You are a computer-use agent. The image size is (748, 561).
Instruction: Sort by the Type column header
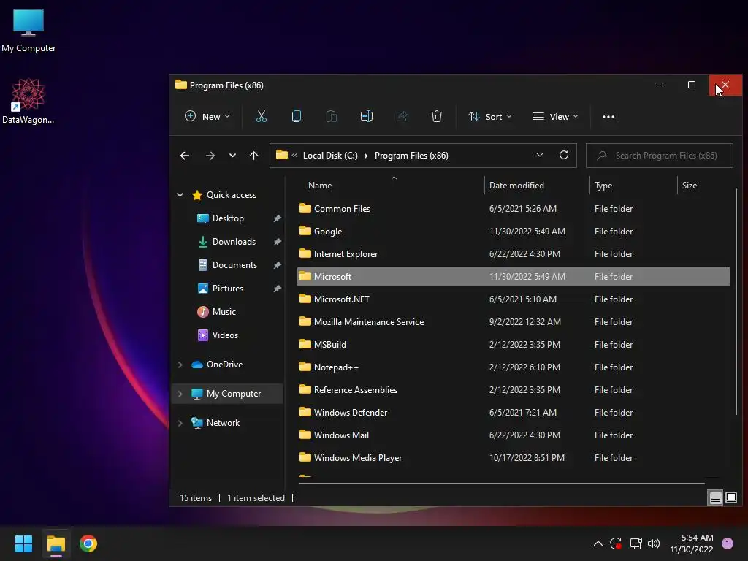tap(633, 185)
